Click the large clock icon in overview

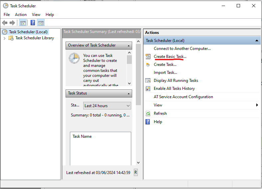74,58
